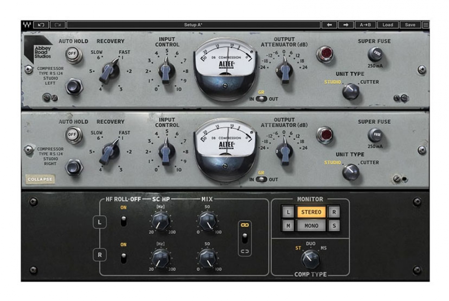Click the Input Control knob on Studio Right
Screen dimensions: 449x301
click(166, 151)
